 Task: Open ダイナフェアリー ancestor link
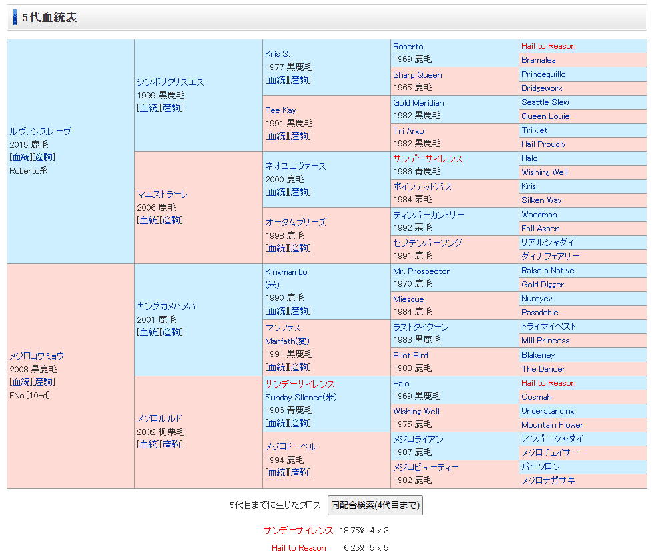coord(550,256)
